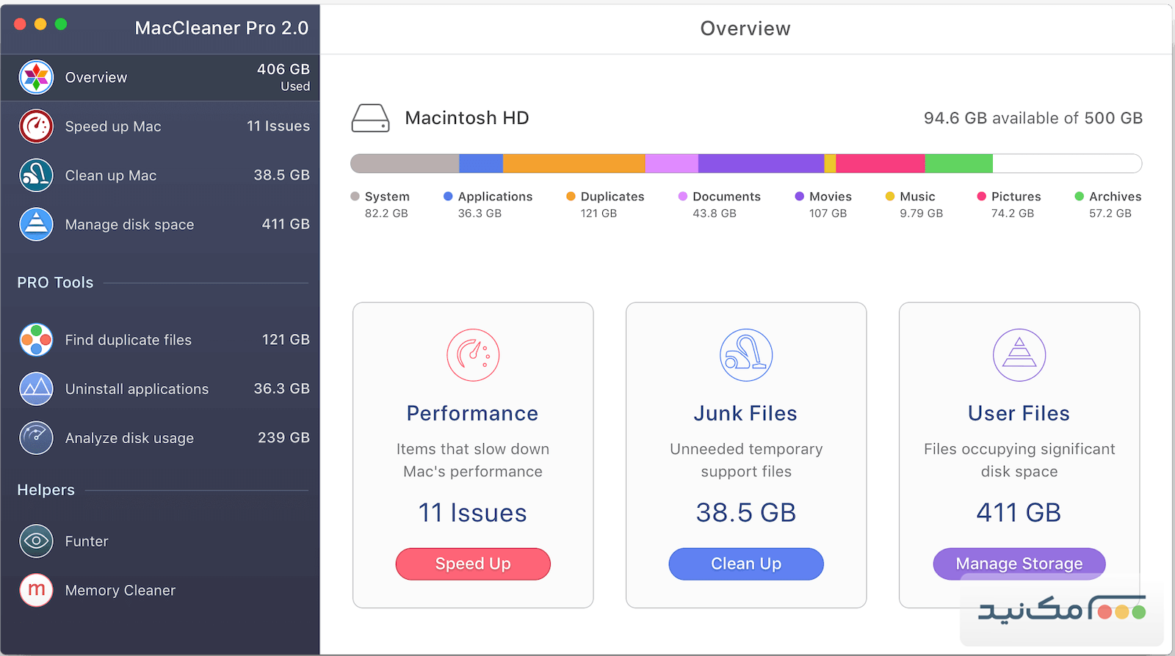Click the Archives legend label
The image size is (1175, 656).
[1116, 197]
